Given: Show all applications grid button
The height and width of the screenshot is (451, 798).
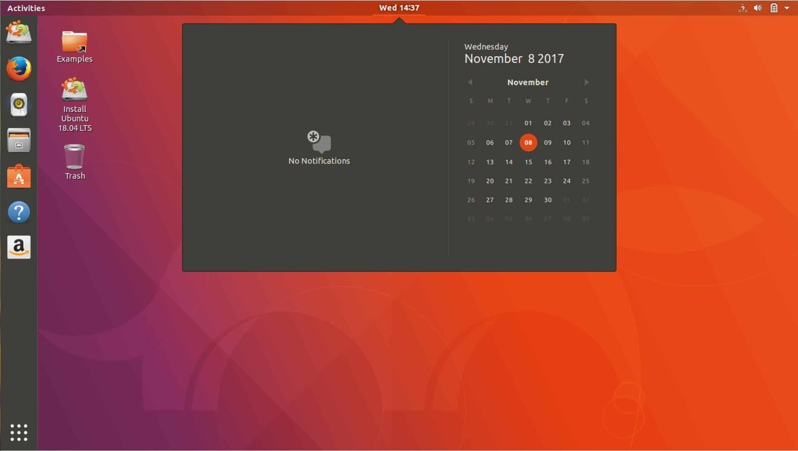Looking at the screenshot, I should (x=19, y=432).
